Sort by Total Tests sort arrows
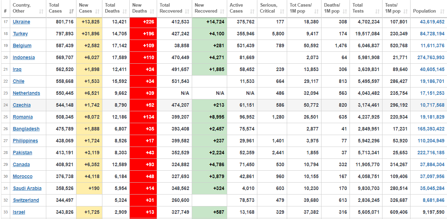 [x=378, y=11]
